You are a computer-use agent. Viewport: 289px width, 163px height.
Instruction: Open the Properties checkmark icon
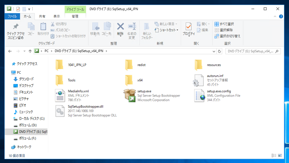[x=189, y=27]
